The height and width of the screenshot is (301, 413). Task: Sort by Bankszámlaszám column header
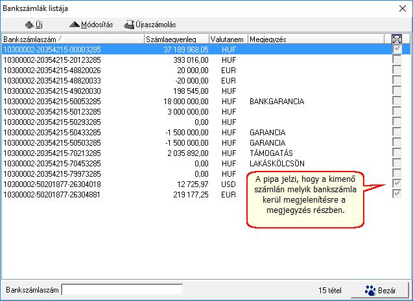pos(73,39)
